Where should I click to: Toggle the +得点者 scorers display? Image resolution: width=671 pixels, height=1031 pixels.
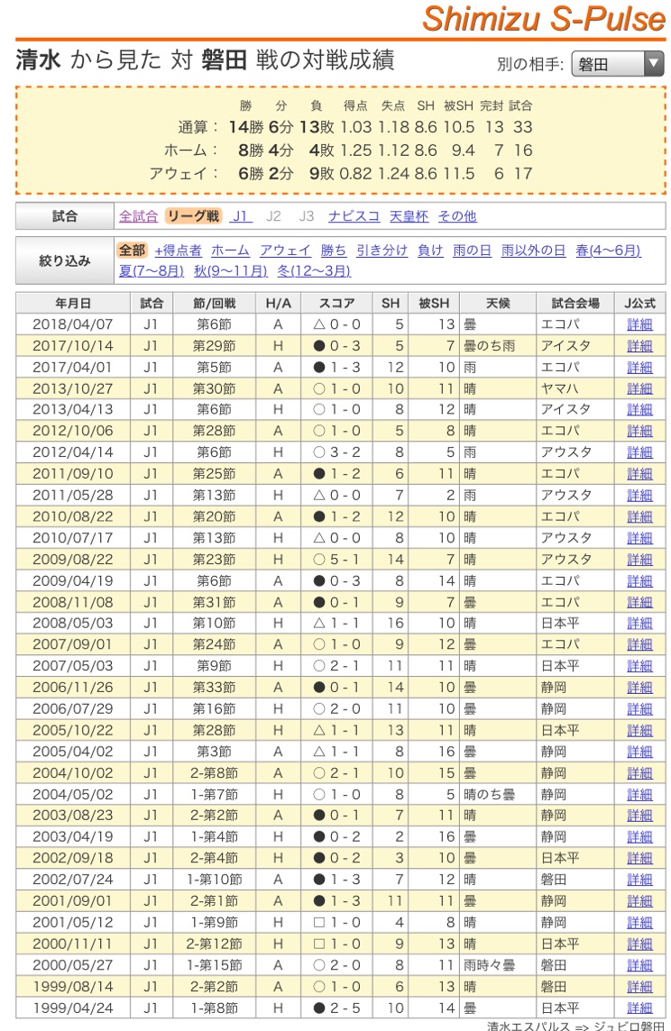pos(178,251)
